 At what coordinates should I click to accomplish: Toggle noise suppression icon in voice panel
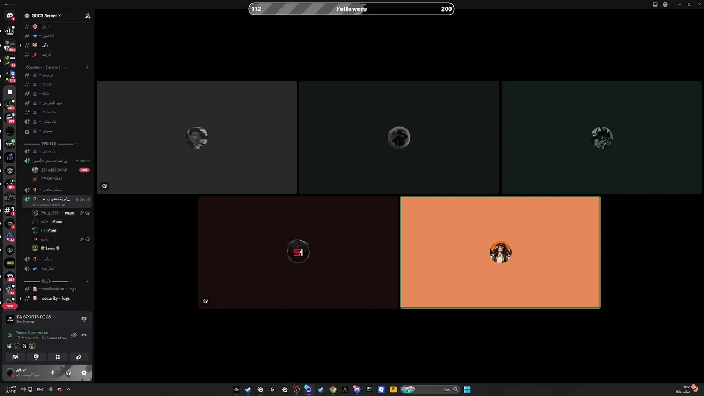(x=74, y=335)
